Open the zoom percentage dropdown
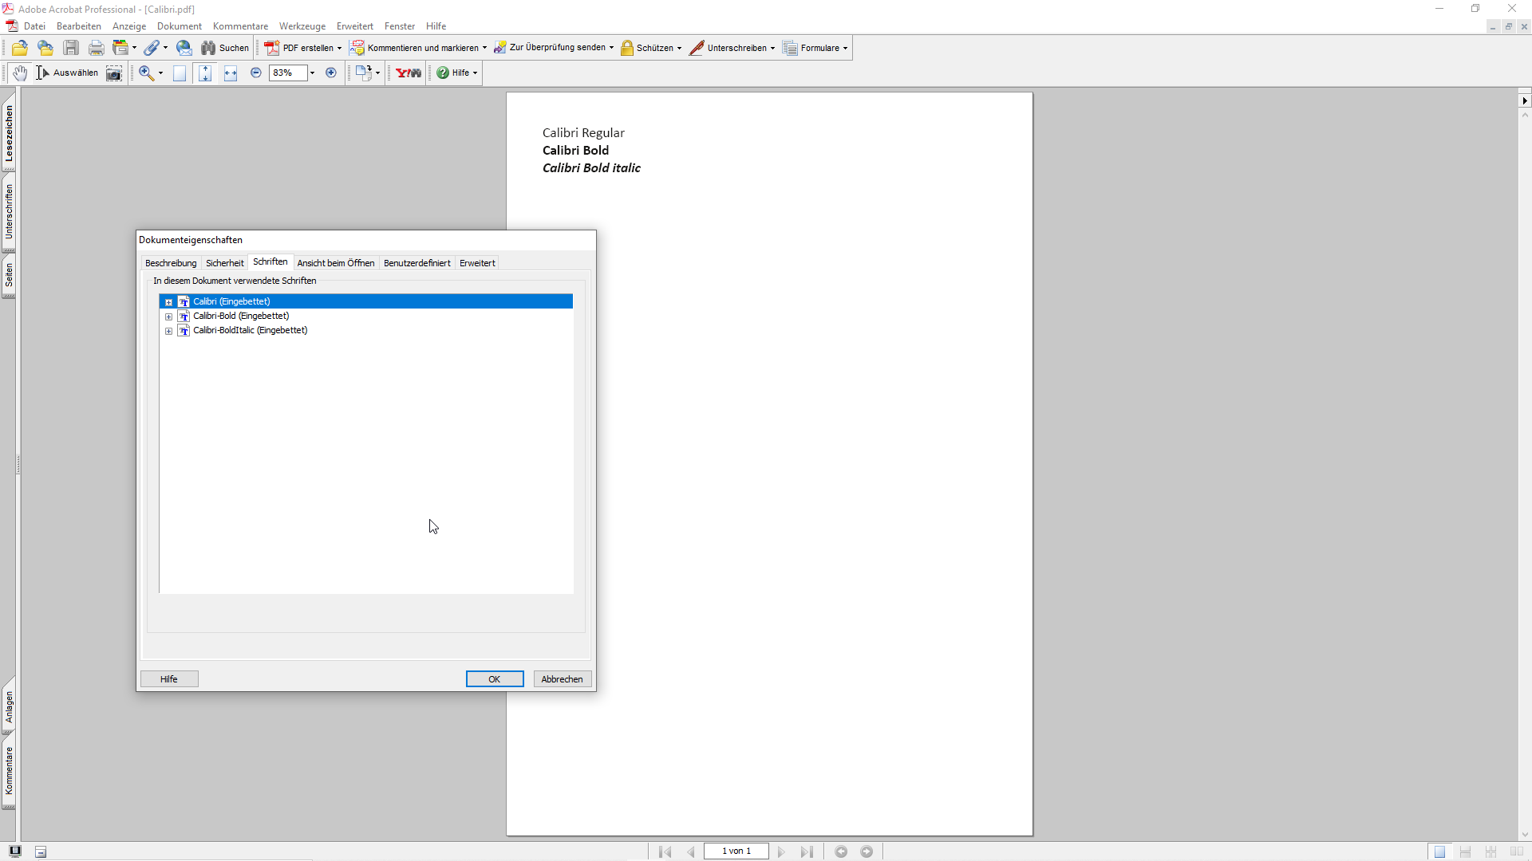Image resolution: width=1532 pixels, height=861 pixels. coord(312,73)
